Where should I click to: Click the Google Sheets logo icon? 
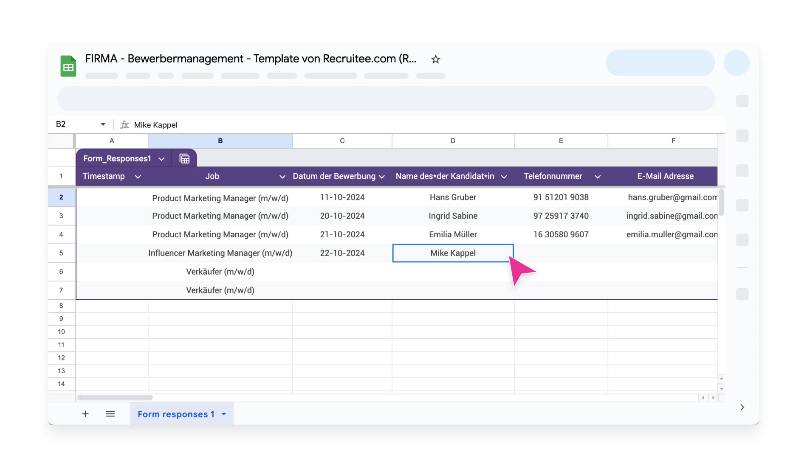point(69,65)
